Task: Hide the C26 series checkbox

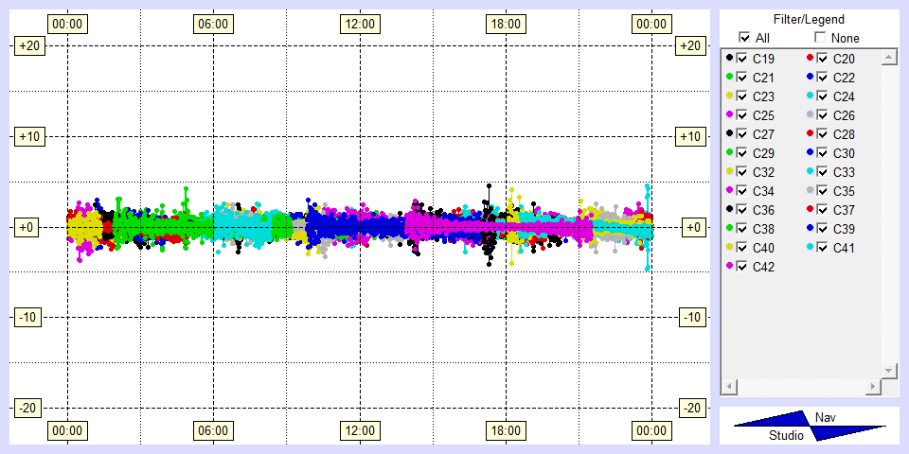Action: [x=823, y=115]
